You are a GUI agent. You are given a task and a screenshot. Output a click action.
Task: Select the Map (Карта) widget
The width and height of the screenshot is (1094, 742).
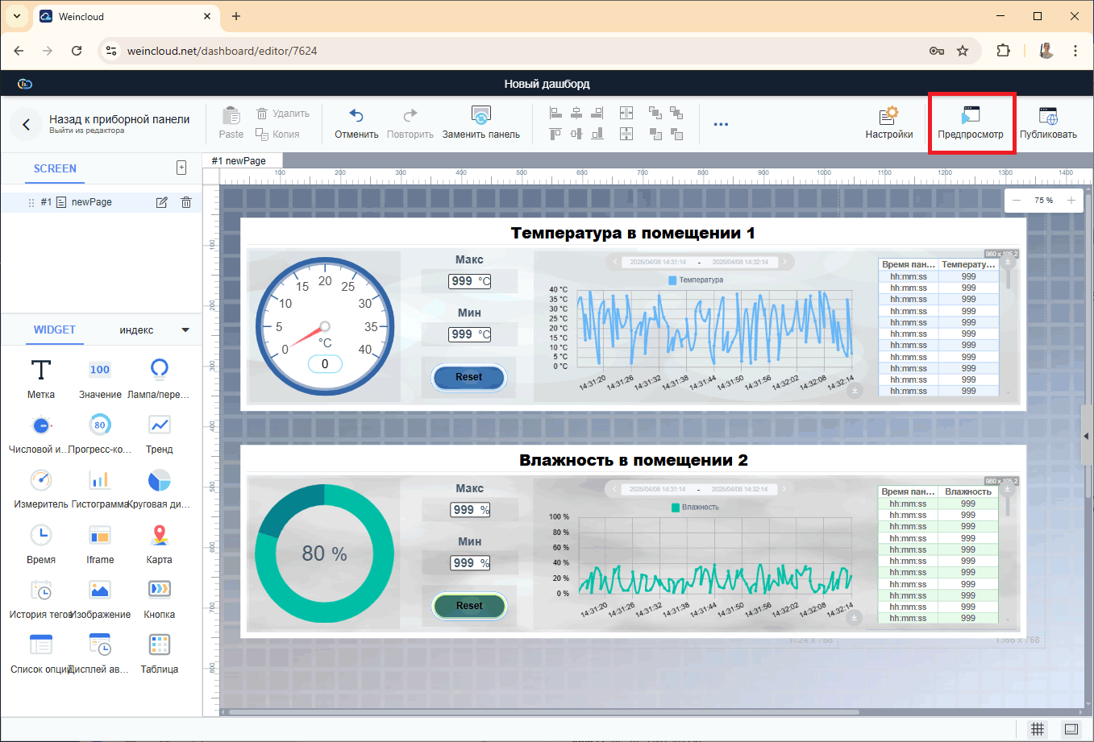coord(159,536)
